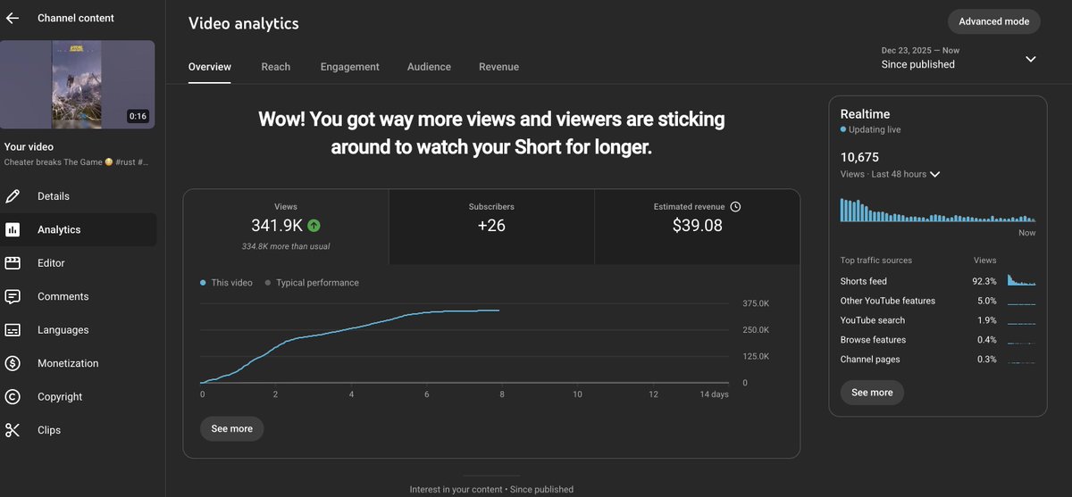Open the Copyright circled C icon
This screenshot has width=1072, height=497.
(13, 397)
